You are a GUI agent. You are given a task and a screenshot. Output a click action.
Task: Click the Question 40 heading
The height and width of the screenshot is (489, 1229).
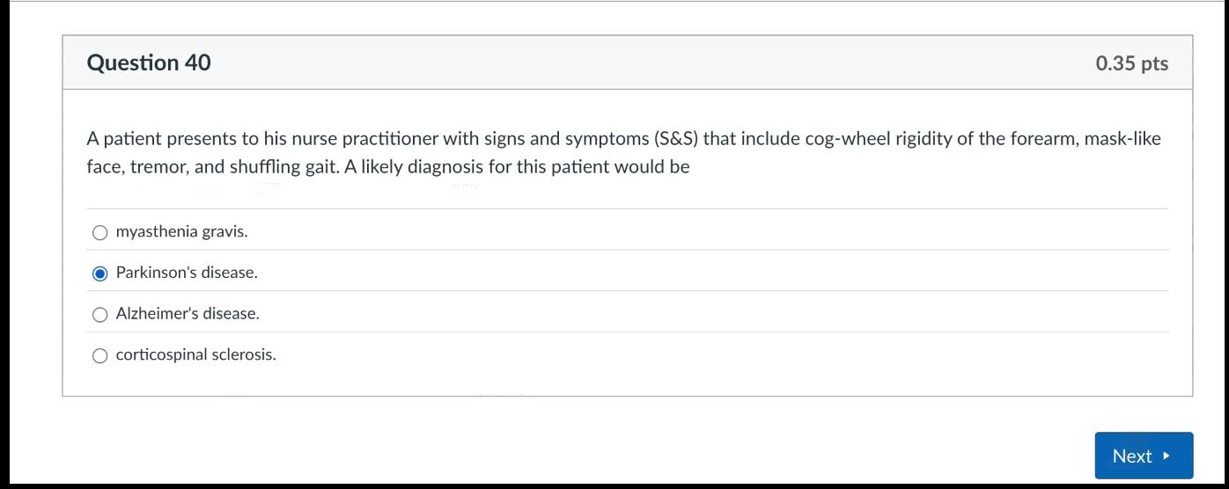point(149,62)
